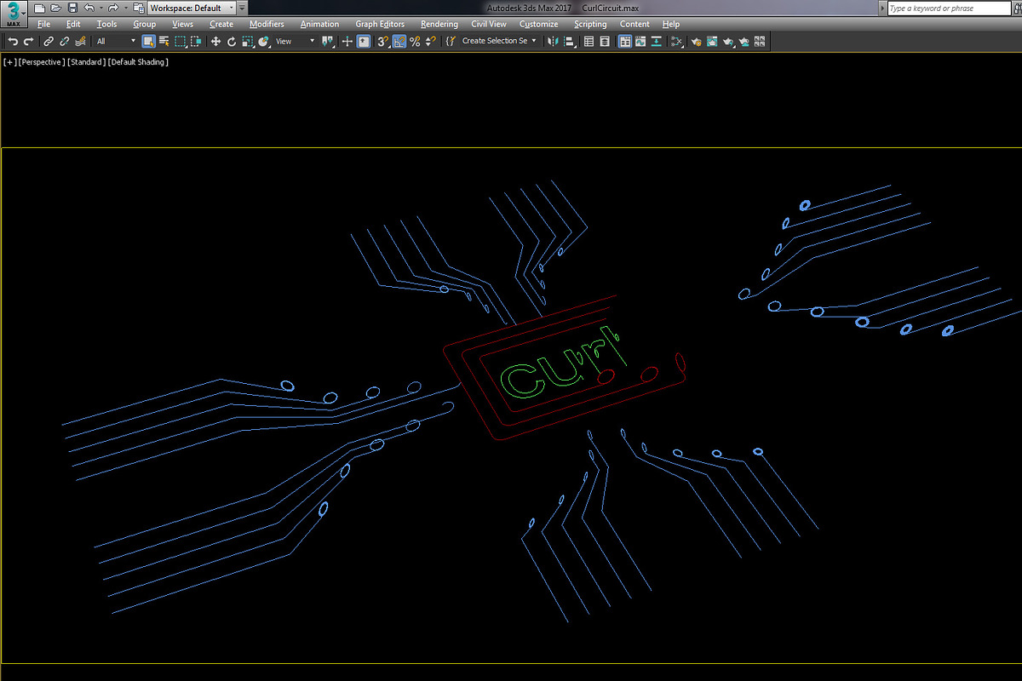Click the [Perspective] viewport label
1022x681 pixels.
pyautogui.click(x=42, y=62)
